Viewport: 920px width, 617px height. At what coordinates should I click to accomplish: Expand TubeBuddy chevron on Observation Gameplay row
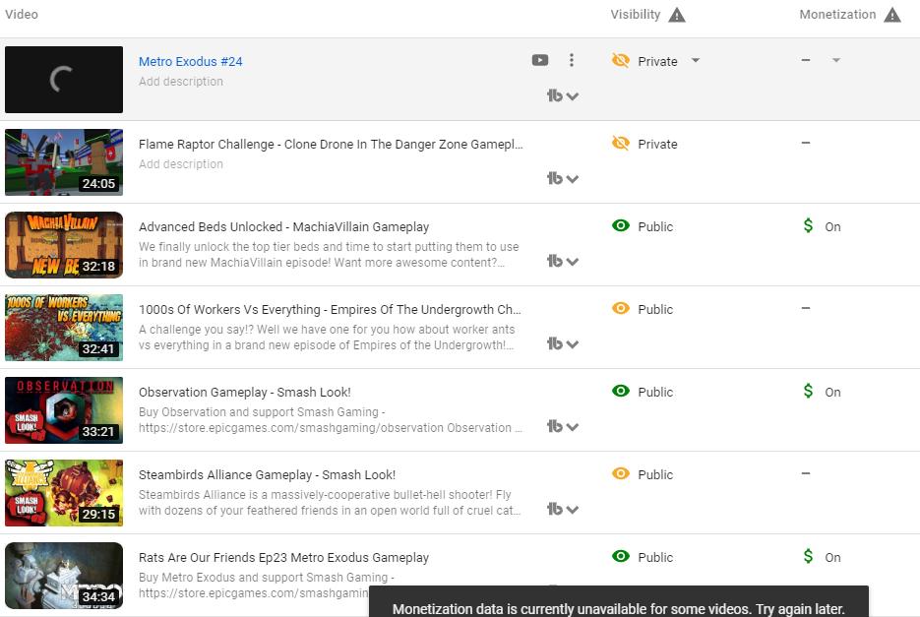pyautogui.click(x=573, y=428)
